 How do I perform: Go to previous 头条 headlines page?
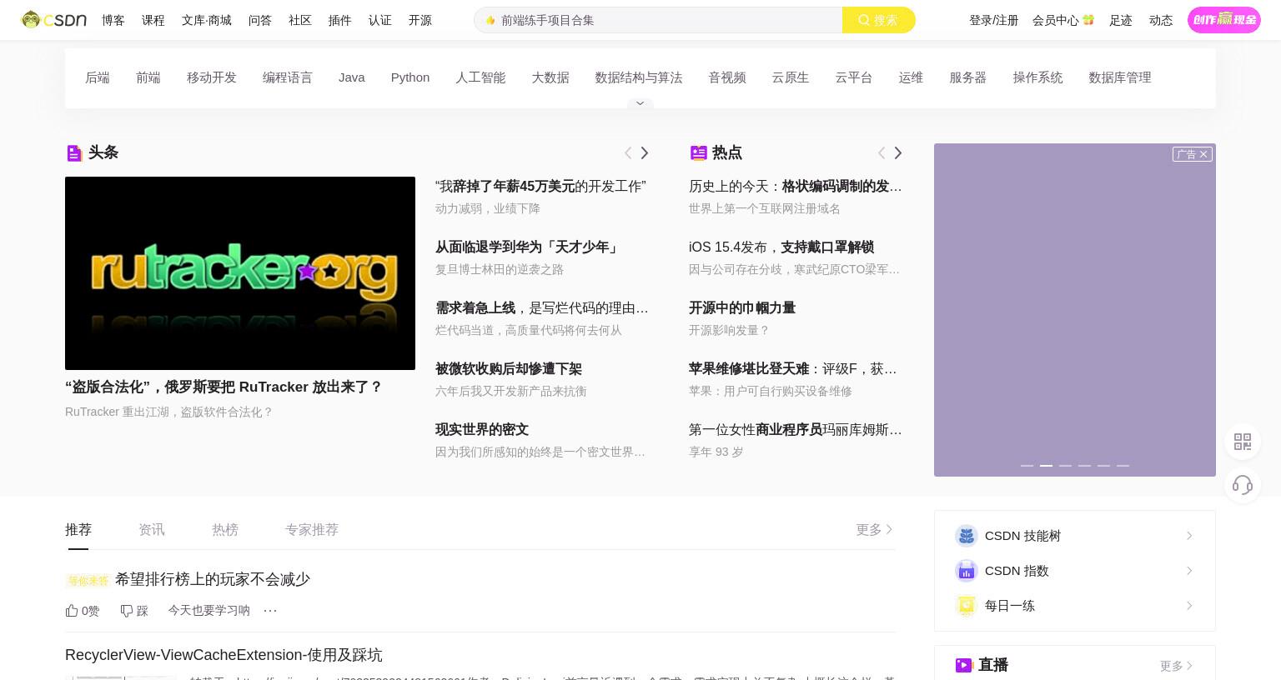click(628, 152)
